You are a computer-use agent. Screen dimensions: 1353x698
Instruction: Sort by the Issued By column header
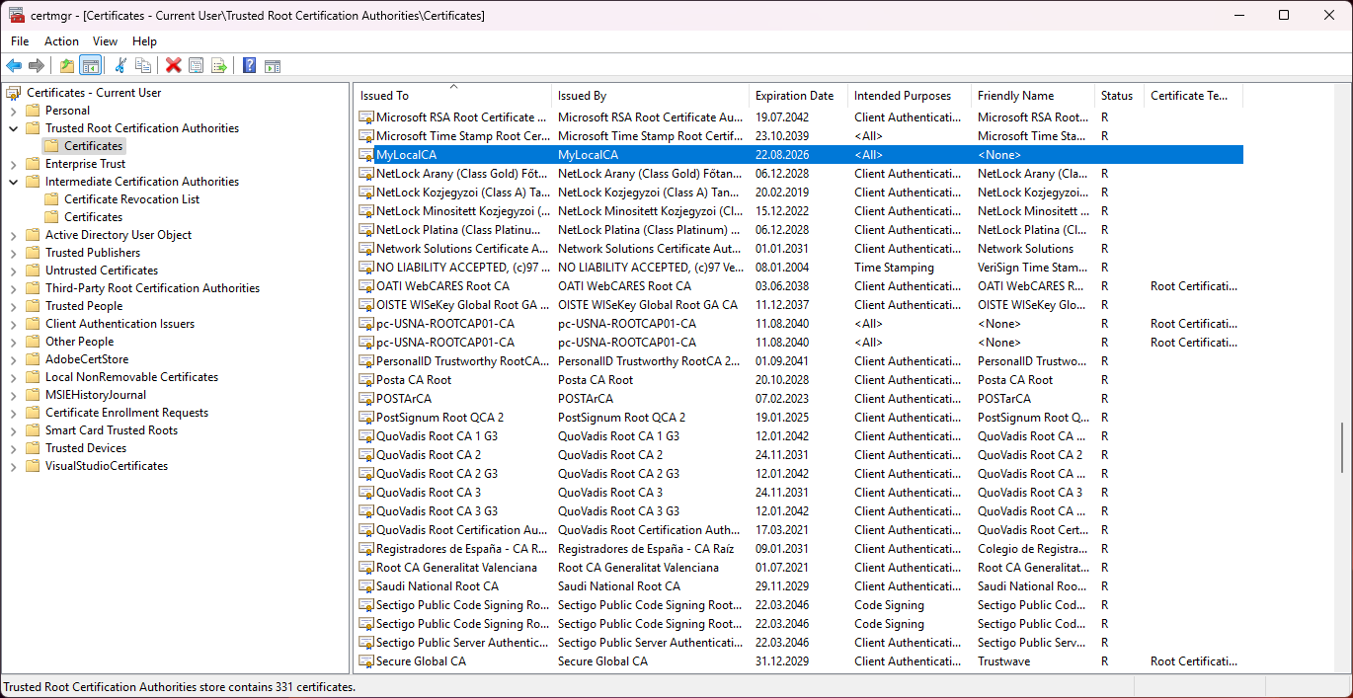[x=651, y=96]
